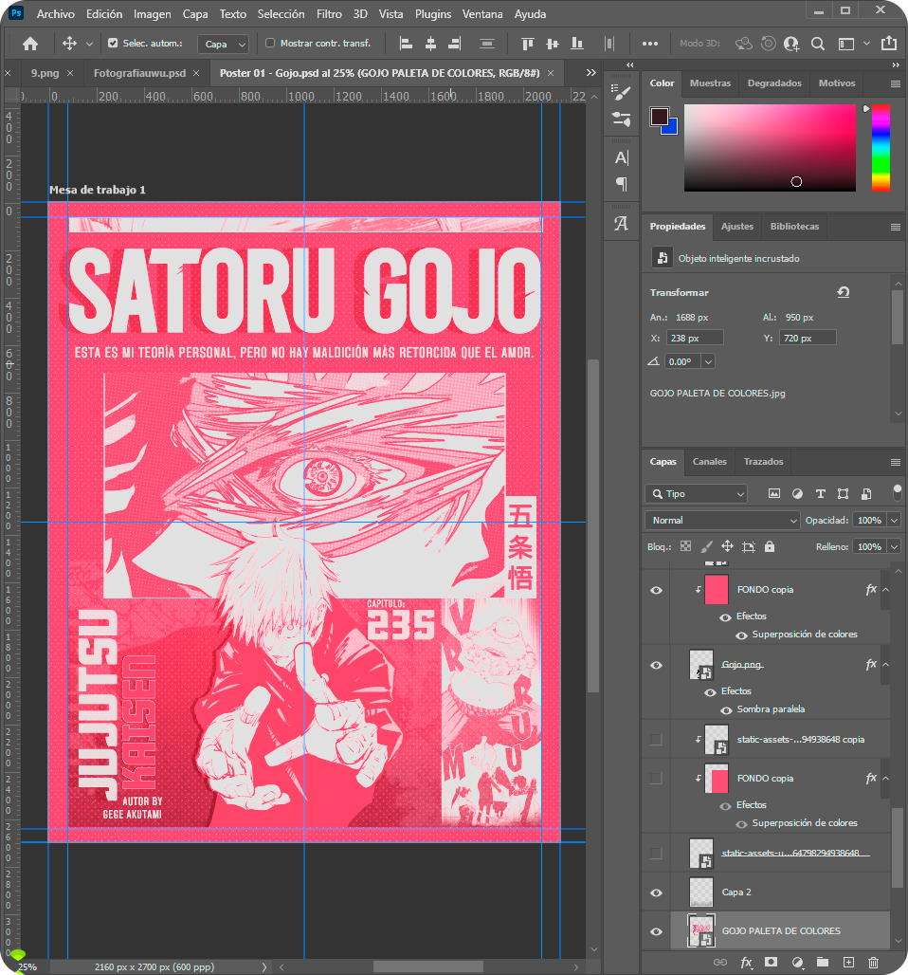Uncheck the Selec. autom. checkbox
The image size is (908, 975).
(x=114, y=44)
